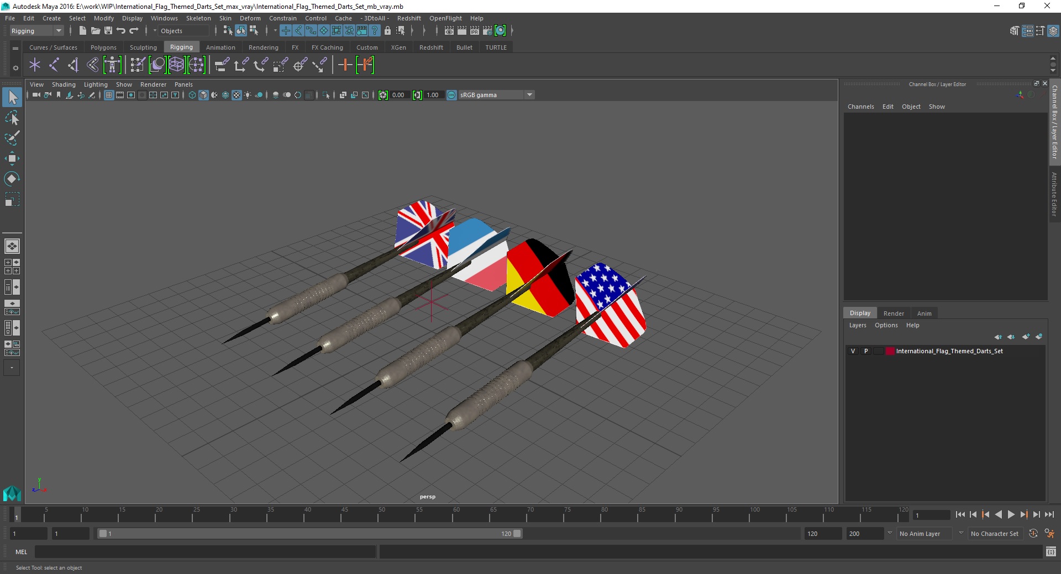This screenshot has width=1061, height=574.
Task: Open the Channels menu in Channel Box
Action: pyautogui.click(x=860, y=107)
